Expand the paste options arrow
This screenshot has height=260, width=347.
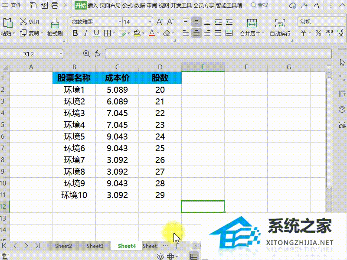click(x=13, y=34)
